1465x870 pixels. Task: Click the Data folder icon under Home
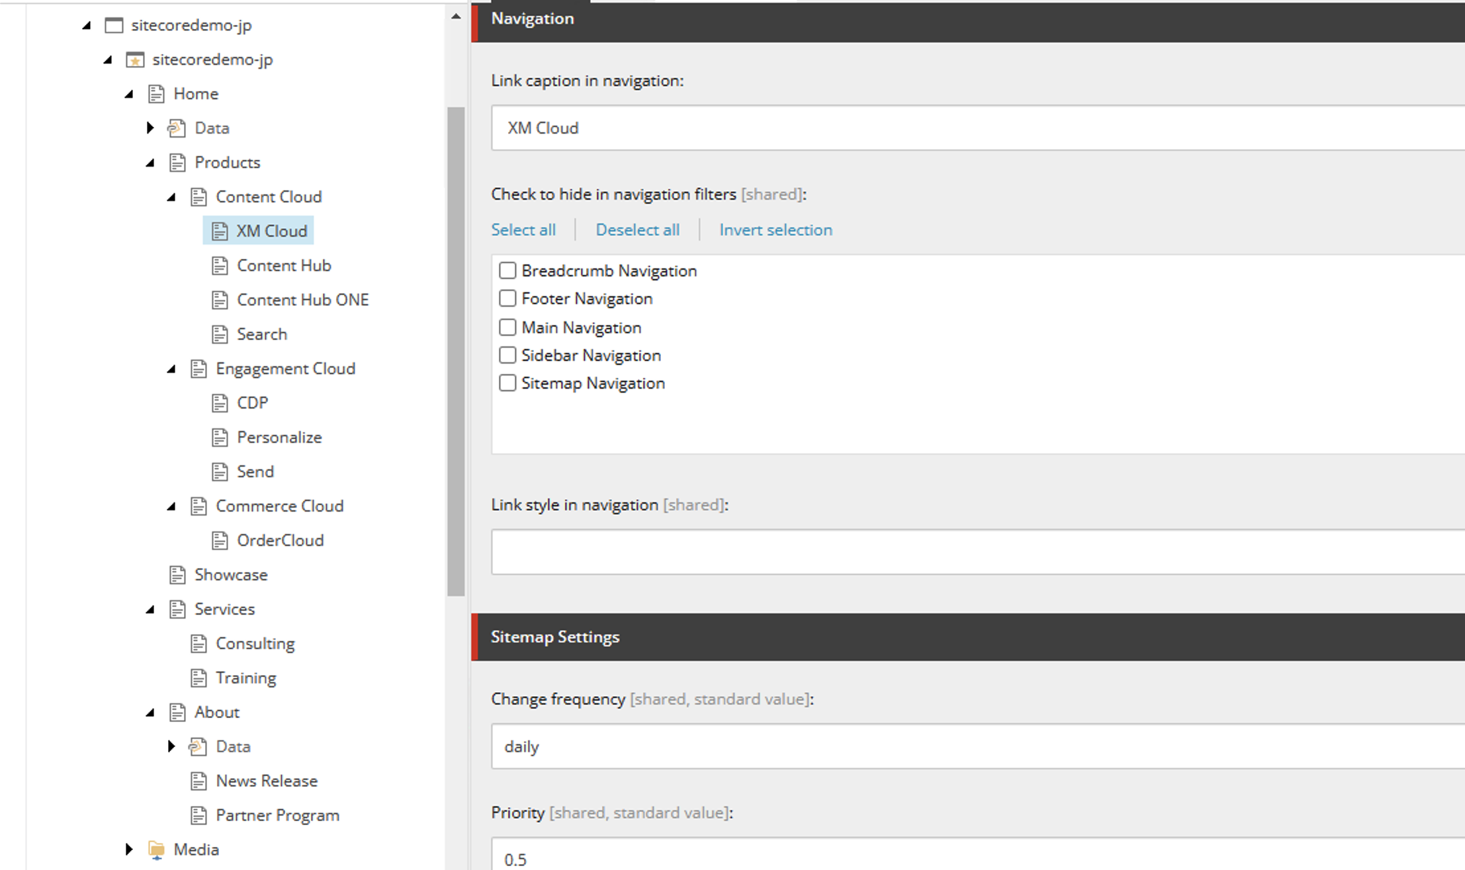(177, 128)
